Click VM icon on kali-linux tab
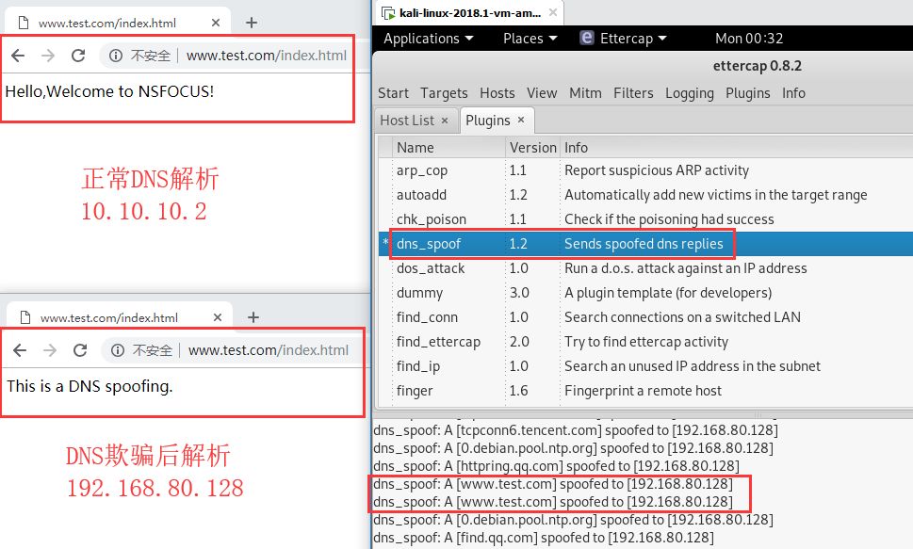 [388, 13]
